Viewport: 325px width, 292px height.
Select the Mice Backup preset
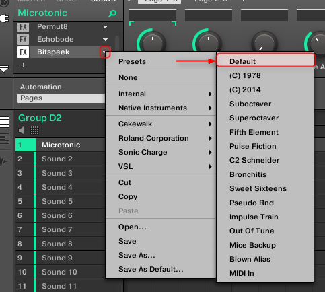click(265, 245)
